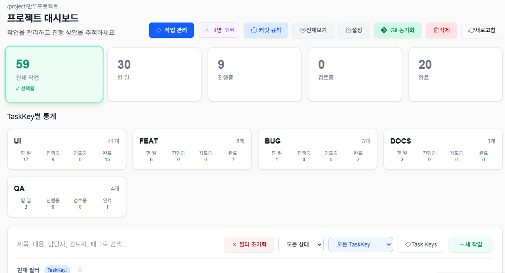The image size is (505, 273).
Task: Click the diamond icon in 작업 관리 button
Action: [159, 30]
